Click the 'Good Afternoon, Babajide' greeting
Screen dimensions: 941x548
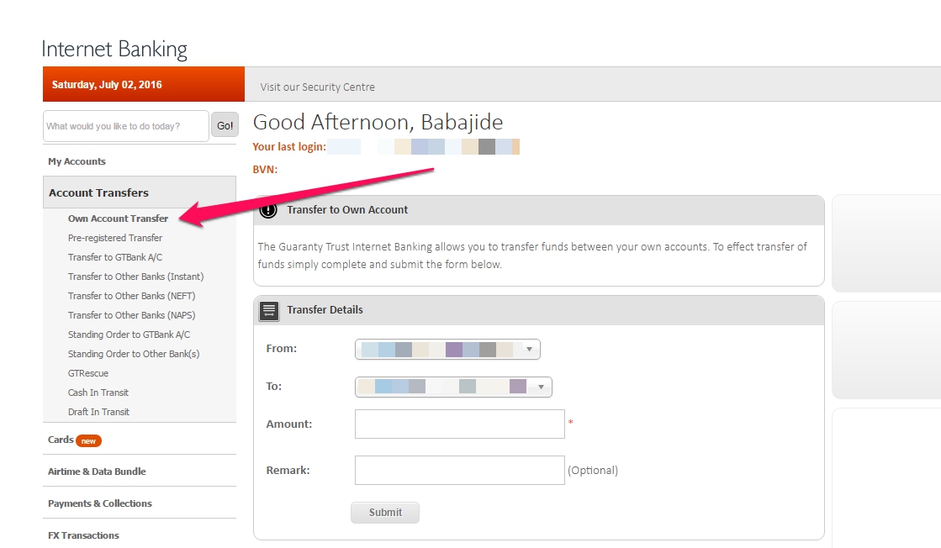point(378,123)
